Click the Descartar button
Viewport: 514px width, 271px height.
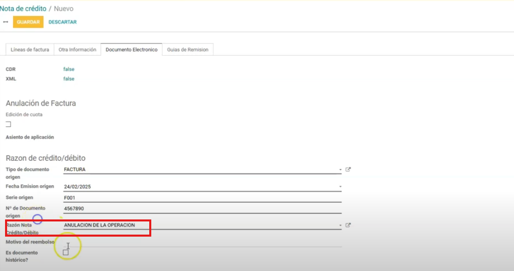tap(62, 22)
